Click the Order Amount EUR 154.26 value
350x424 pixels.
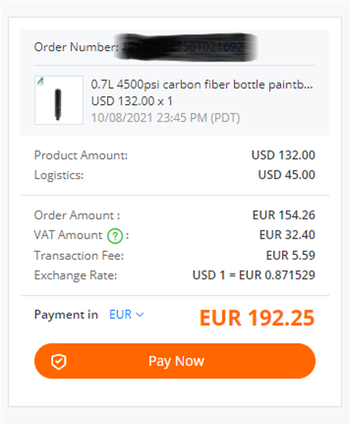(284, 215)
